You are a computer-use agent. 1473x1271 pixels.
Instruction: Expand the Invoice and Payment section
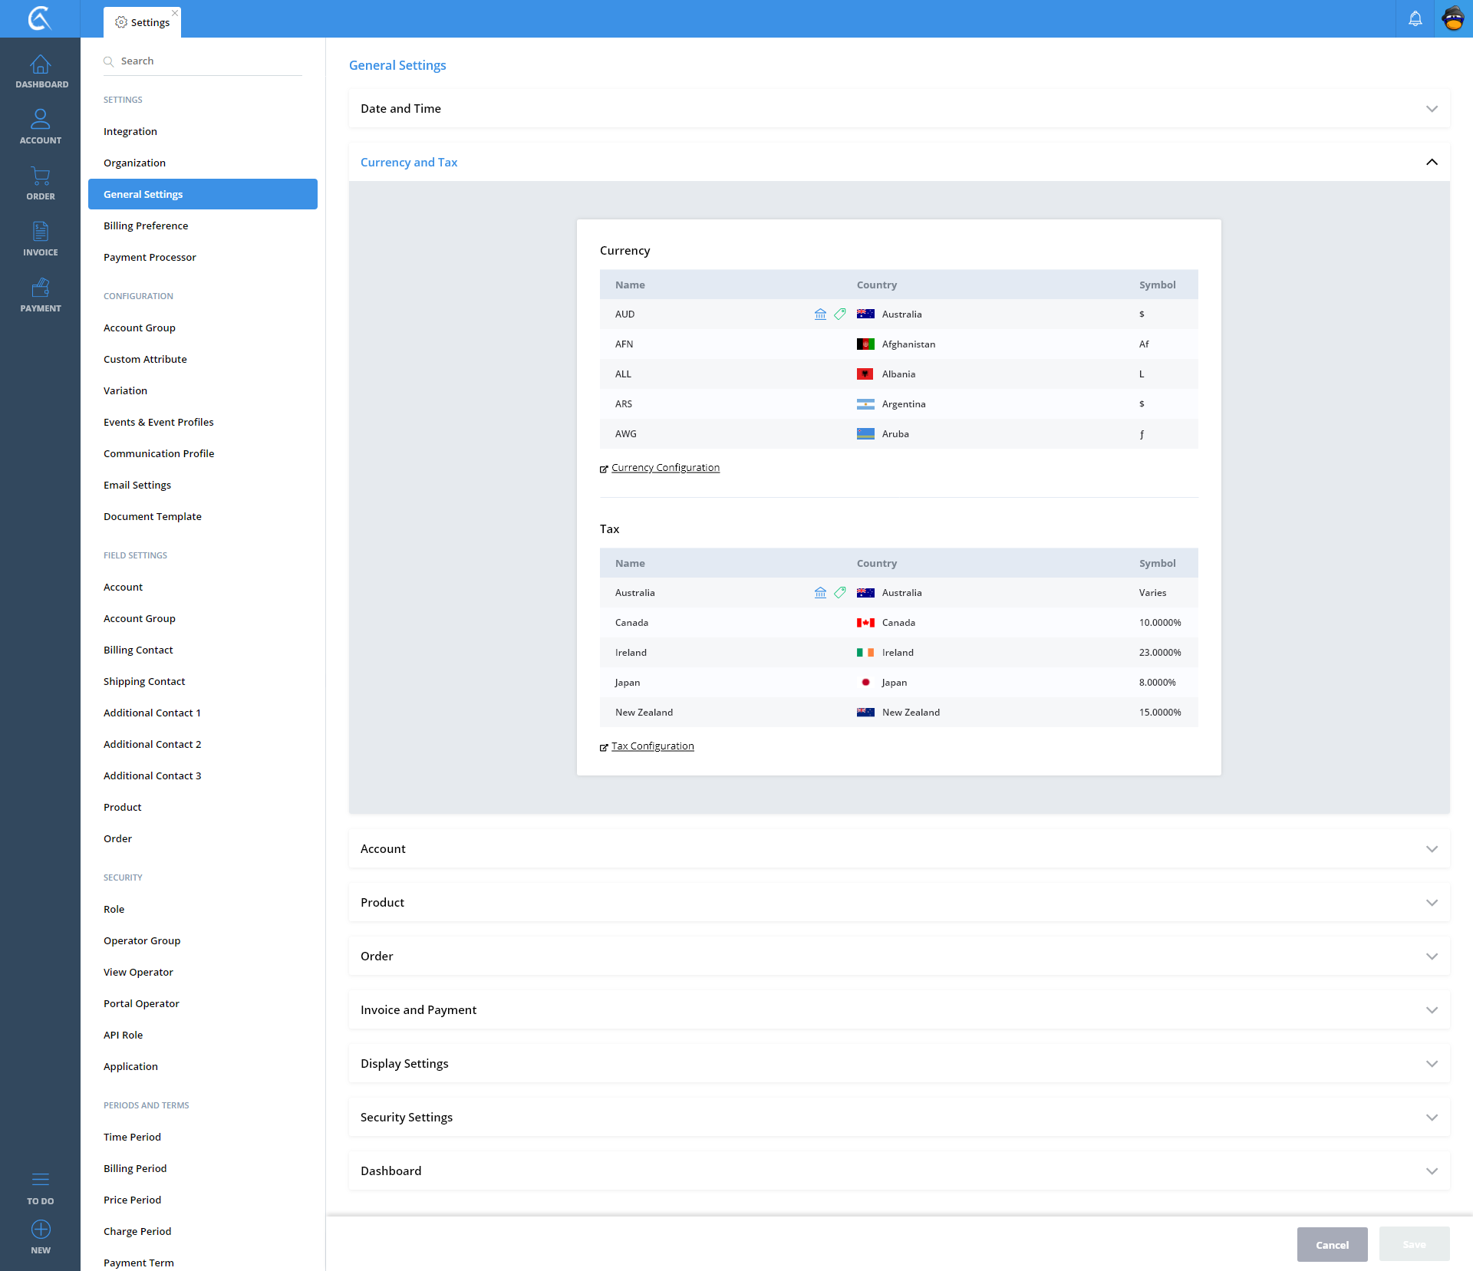[x=1432, y=1010]
